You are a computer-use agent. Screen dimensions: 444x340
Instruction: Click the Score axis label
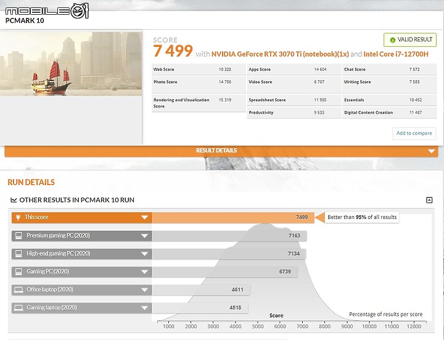tap(276, 316)
